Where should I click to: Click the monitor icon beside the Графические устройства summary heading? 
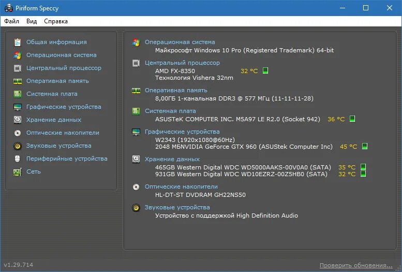pyautogui.click(x=136, y=132)
